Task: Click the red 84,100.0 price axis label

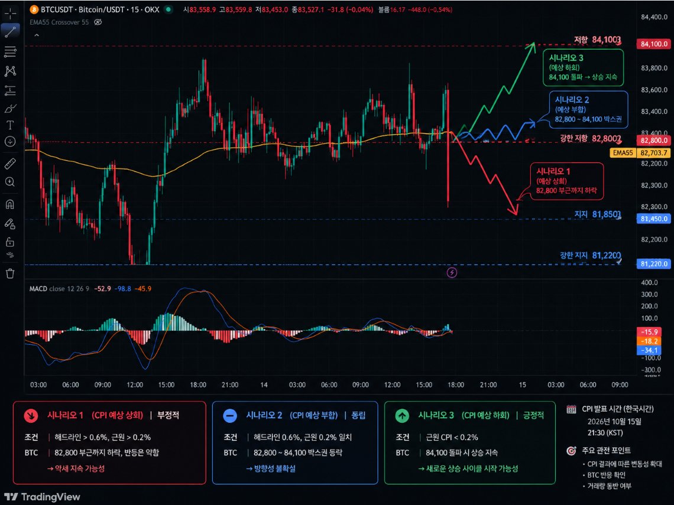Action: click(x=654, y=44)
